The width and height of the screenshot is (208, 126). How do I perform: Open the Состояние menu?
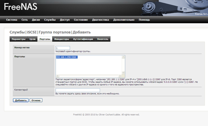pos(81,20)
